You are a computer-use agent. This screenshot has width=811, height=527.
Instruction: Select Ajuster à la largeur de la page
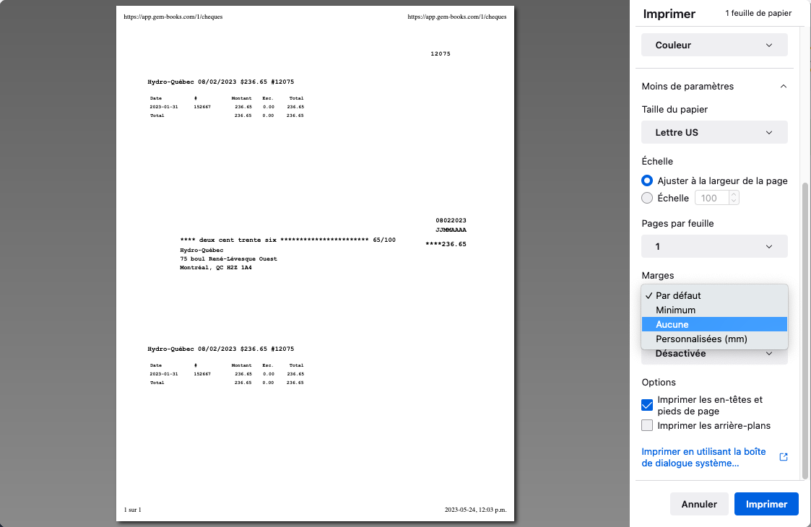click(647, 180)
